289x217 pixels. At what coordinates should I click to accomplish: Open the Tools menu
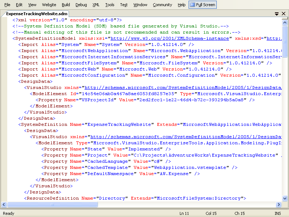point(110,5)
